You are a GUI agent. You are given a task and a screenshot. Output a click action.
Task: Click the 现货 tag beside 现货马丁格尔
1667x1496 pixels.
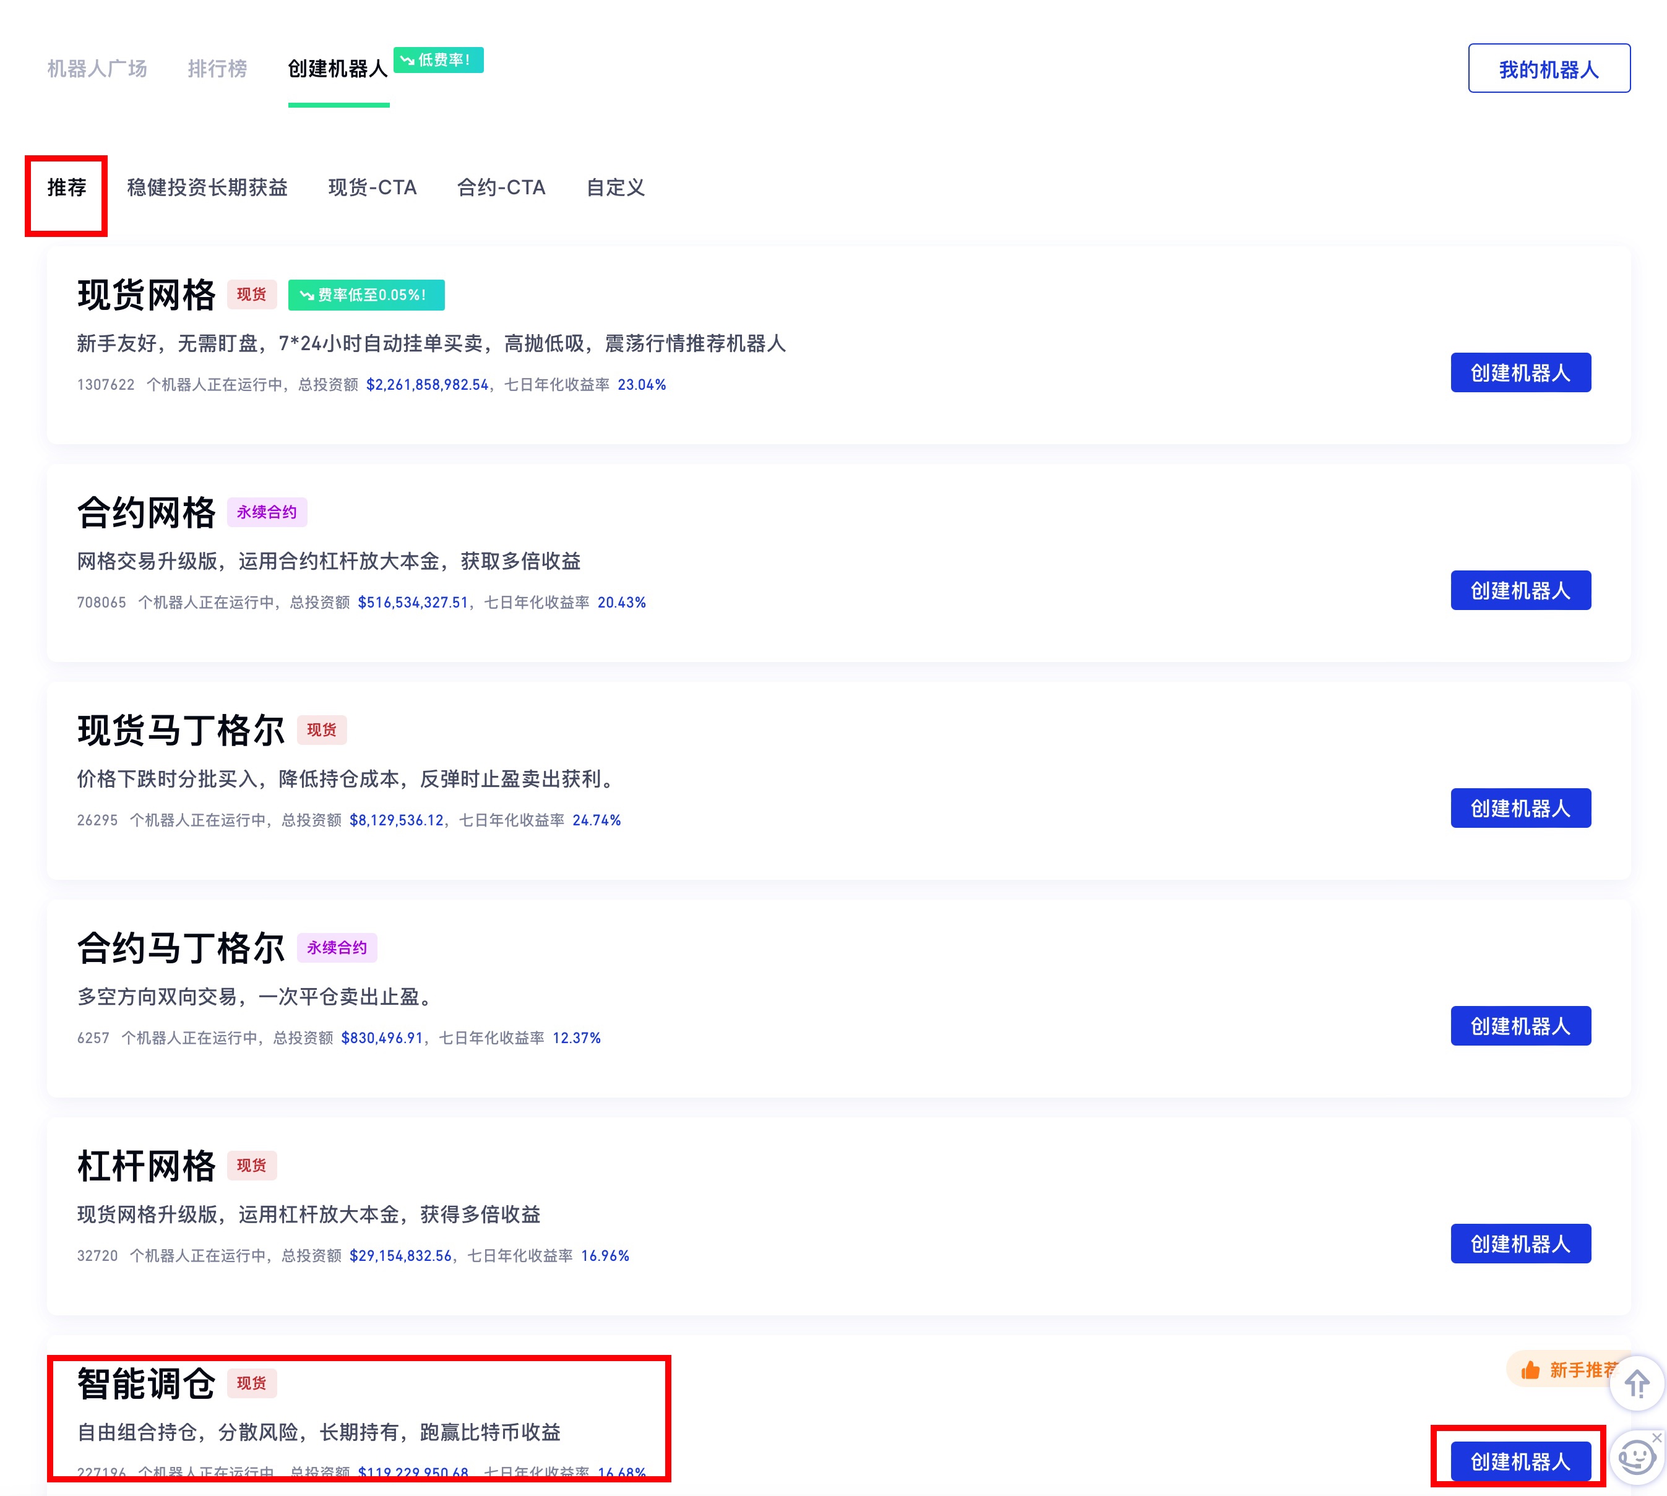[321, 730]
